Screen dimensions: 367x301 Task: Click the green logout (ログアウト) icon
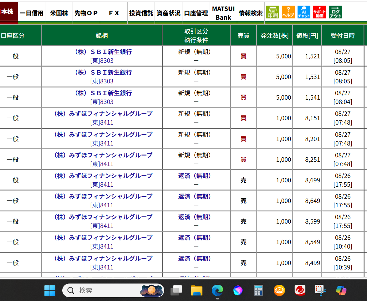[x=335, y=12]
